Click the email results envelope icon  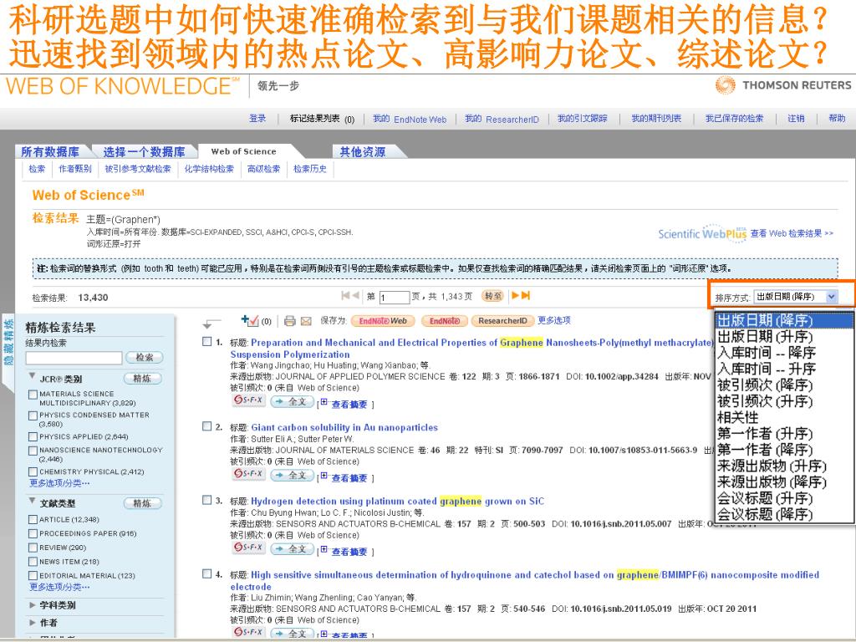point(306,321)
